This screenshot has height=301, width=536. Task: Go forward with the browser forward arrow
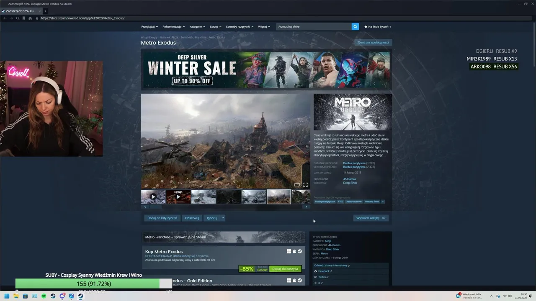pyautogui.click(x=11, y=18)
